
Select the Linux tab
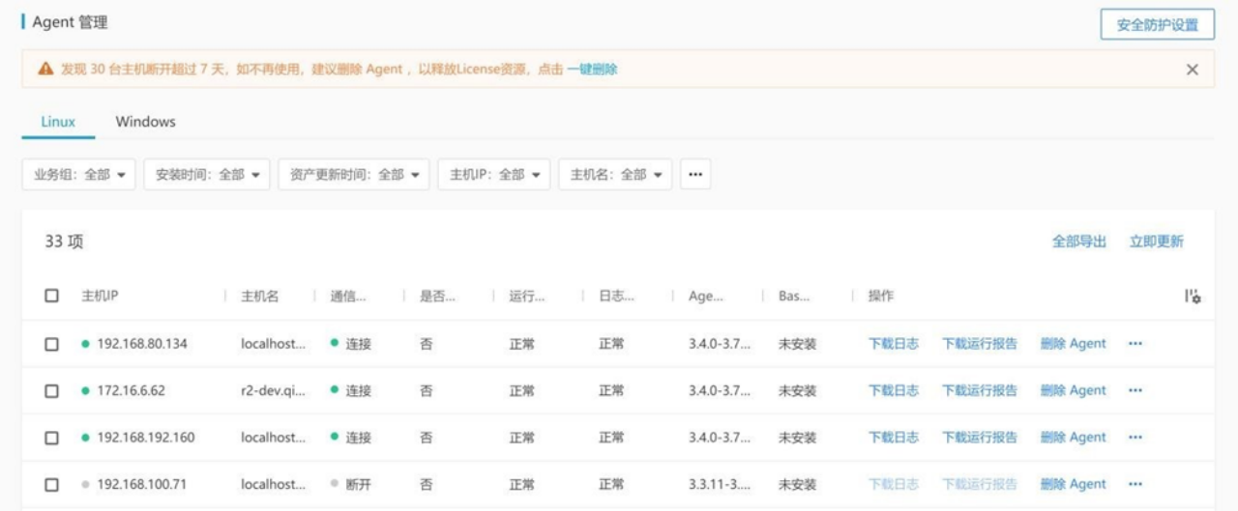click(58, 122)
